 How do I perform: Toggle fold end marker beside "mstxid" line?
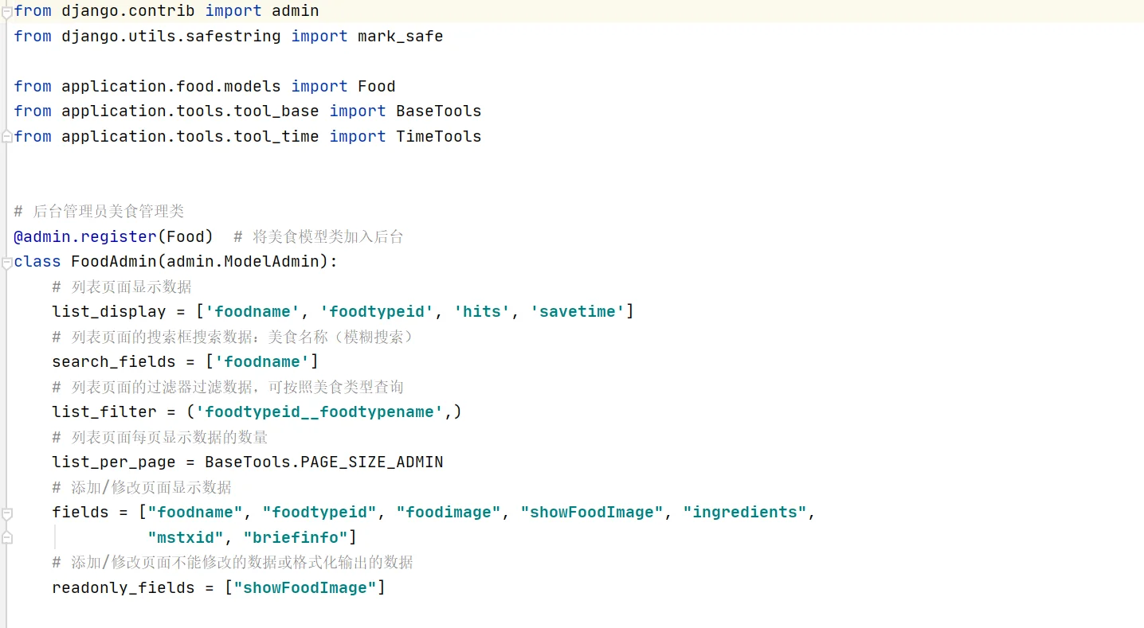click(7, 538)
